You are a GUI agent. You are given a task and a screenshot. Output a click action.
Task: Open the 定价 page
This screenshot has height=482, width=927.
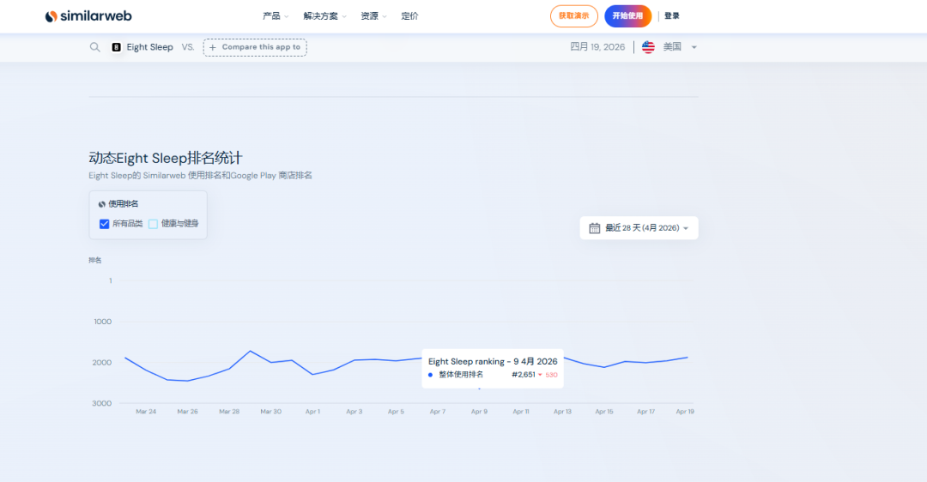pos(409,16)
